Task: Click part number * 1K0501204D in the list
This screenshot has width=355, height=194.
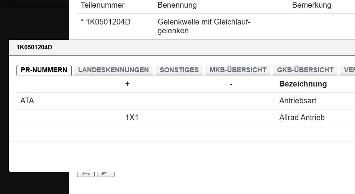Action: pyautogui.click(x=106, y=22)
